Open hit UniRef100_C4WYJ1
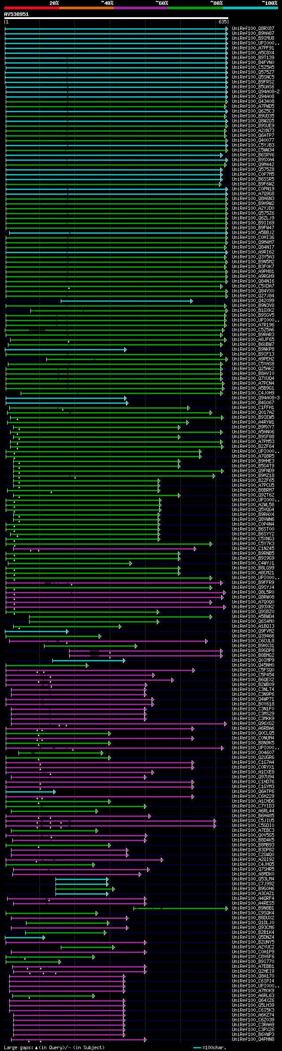This screenshot has width=282, height=1051. (x=253, y=563)
